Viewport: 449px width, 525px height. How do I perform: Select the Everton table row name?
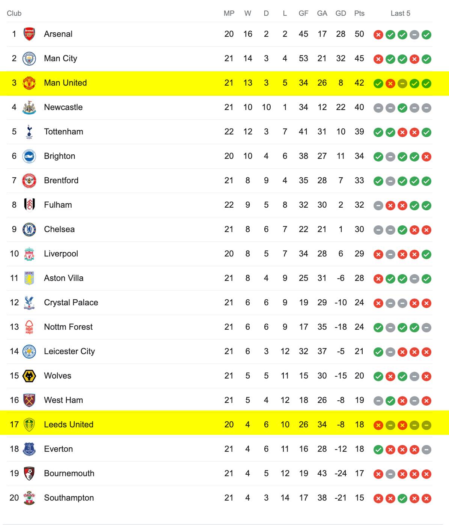click(58, 449)
